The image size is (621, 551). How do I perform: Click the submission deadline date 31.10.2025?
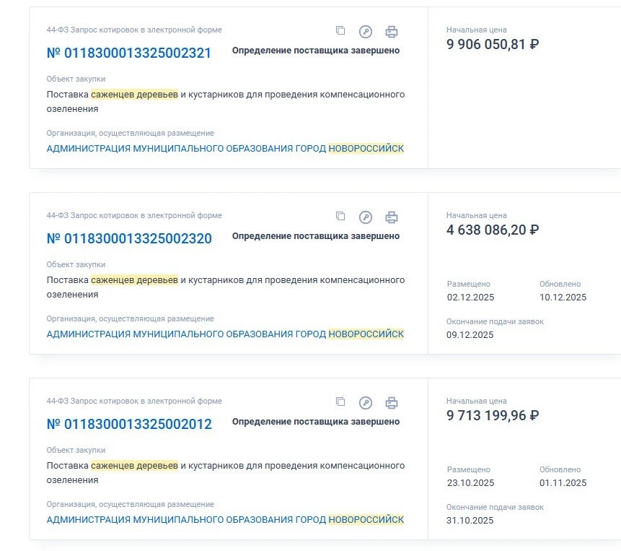470,521
